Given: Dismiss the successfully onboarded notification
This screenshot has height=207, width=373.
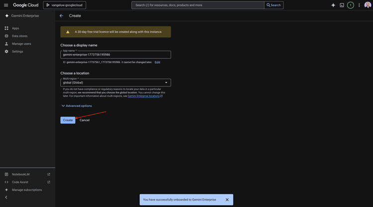Looking at the screenshot, I should tap(227, 200).
